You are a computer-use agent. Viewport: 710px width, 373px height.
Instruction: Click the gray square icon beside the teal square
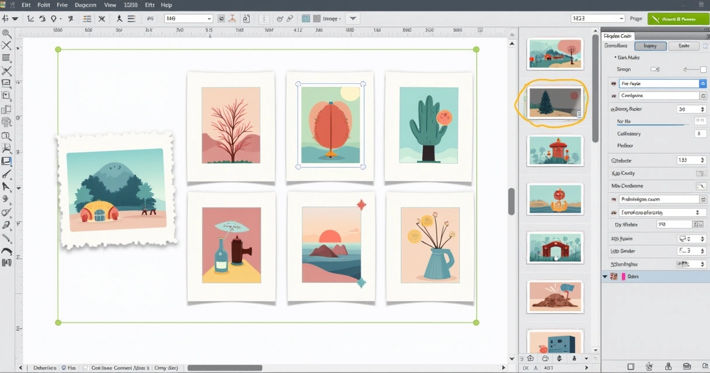[x=316, y=19]
